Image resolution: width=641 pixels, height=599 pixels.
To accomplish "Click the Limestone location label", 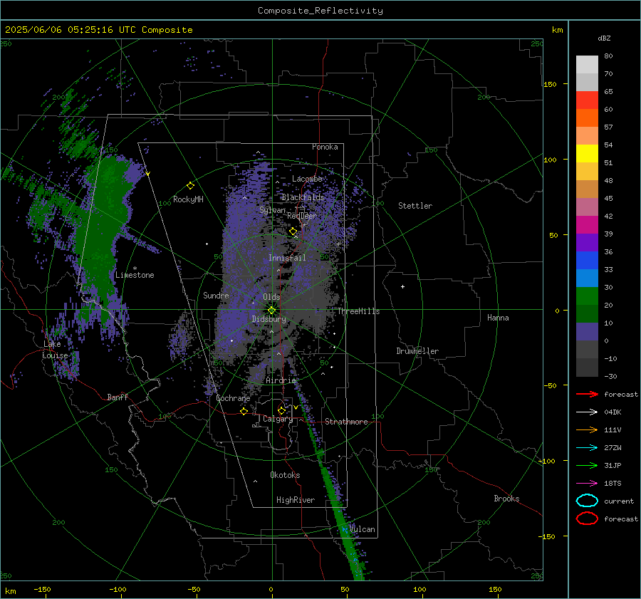I will (135, 275).
